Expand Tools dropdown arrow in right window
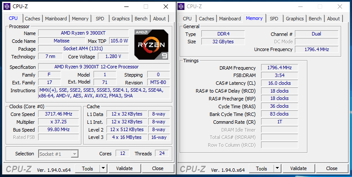The image size is (352, 177). [277, 168]
